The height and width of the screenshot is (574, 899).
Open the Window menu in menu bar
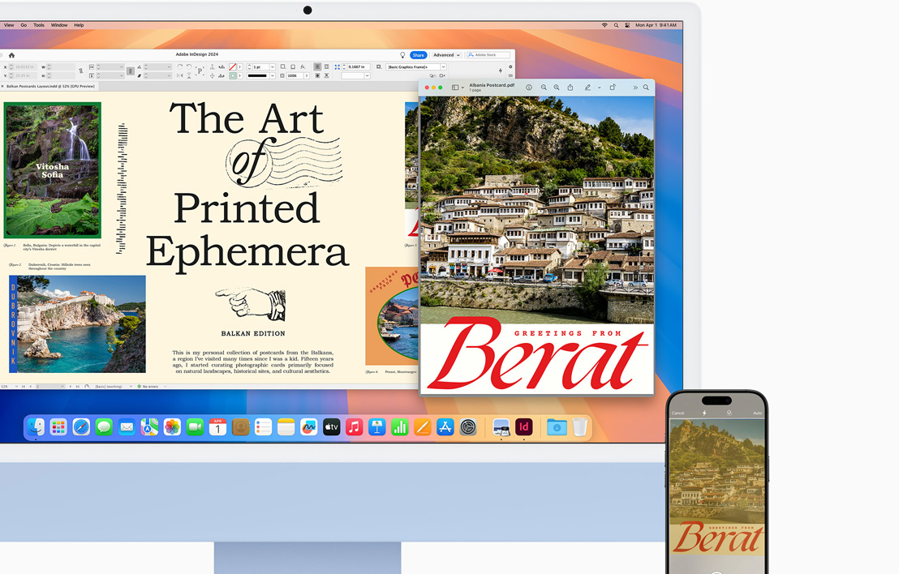(x=59, y=25)
